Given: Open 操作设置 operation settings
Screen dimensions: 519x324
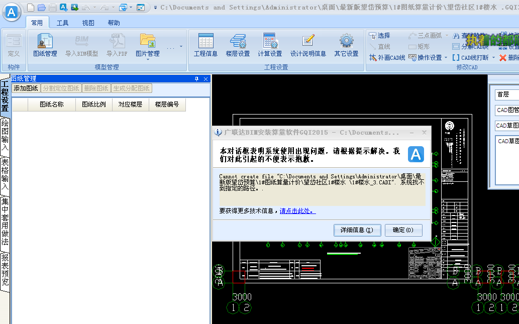Looking at the screenshot, I should tap(426, 58).
